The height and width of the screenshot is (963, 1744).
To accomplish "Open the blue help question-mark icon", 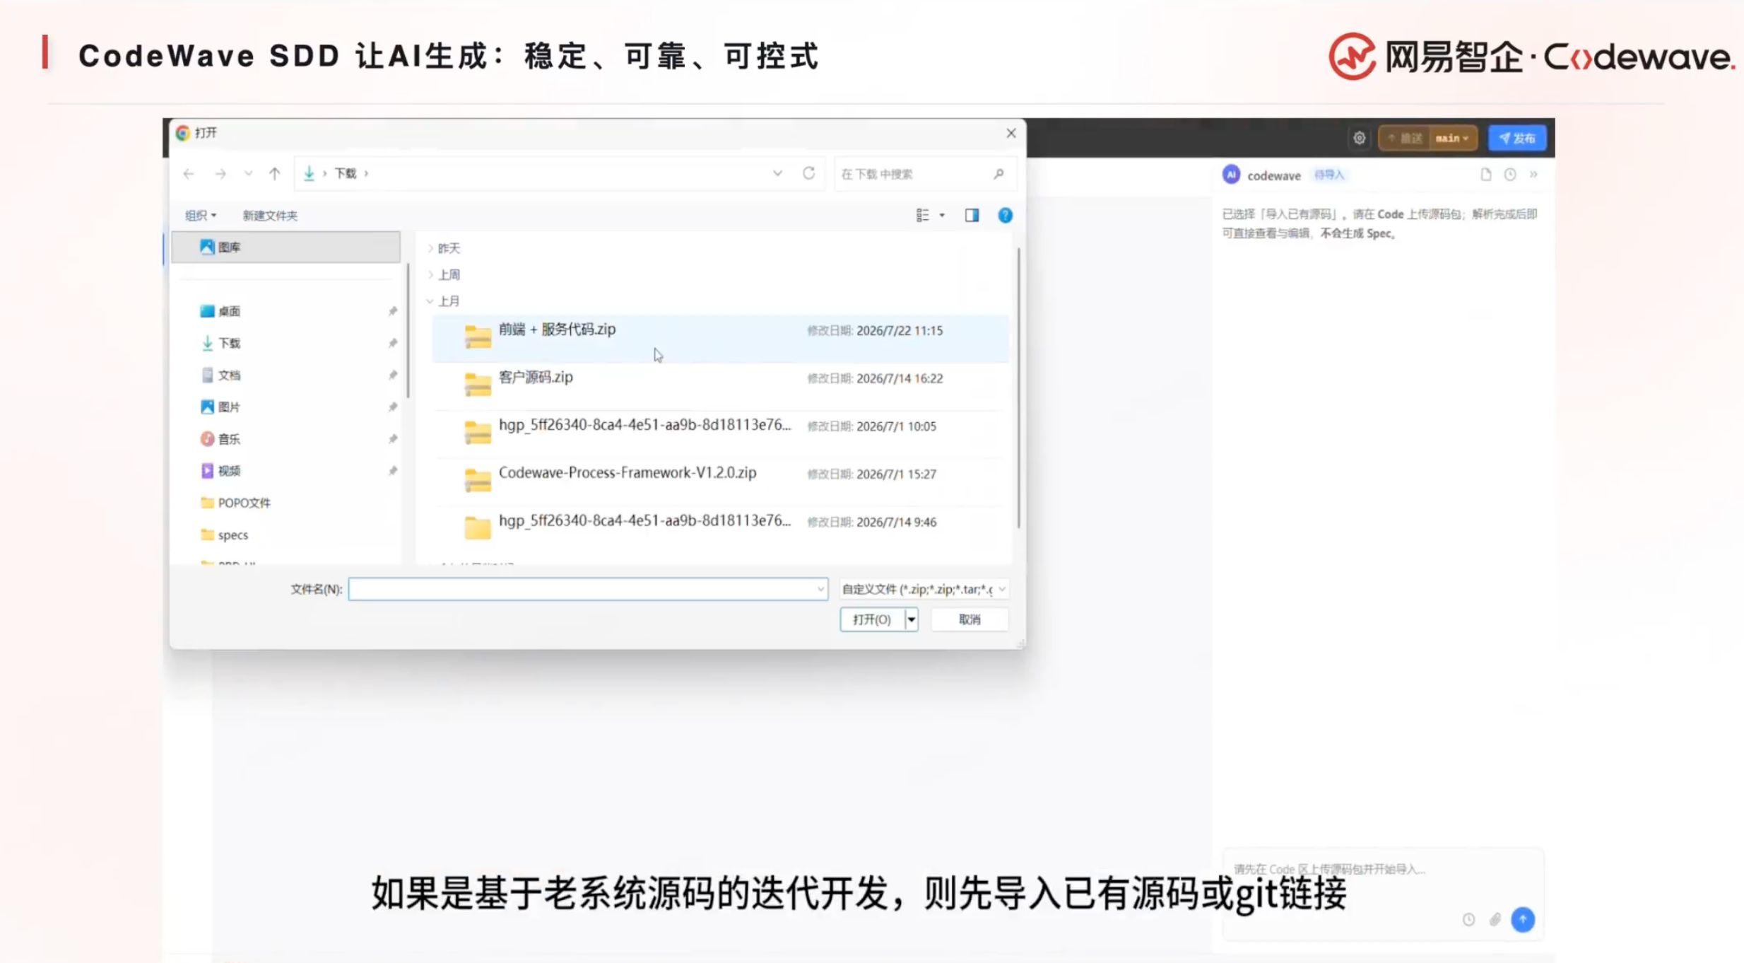I will tap(1005, 215).
